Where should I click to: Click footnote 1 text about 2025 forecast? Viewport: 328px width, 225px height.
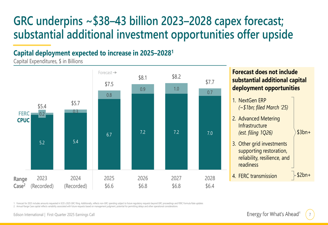108,203
